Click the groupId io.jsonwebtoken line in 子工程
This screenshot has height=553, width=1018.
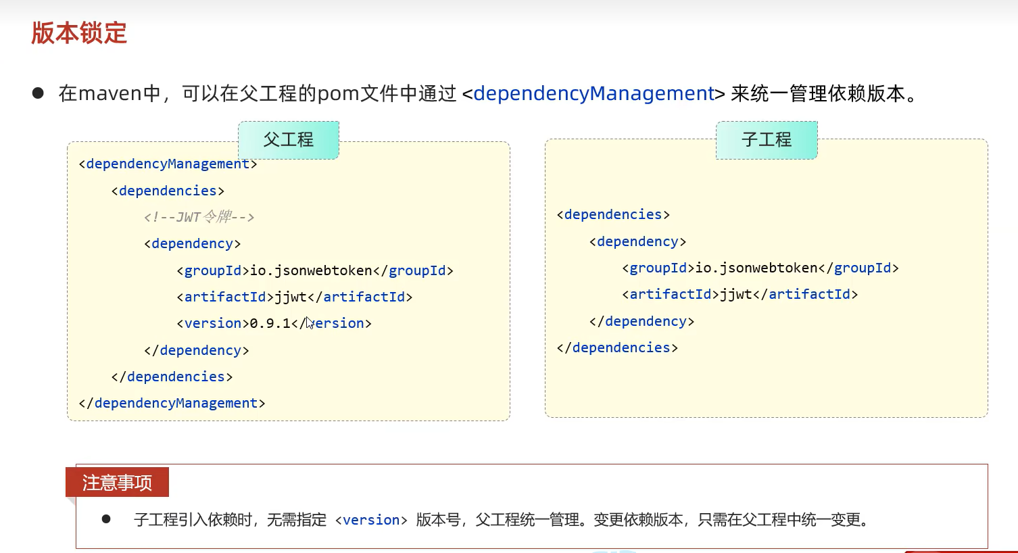[760, 268]
